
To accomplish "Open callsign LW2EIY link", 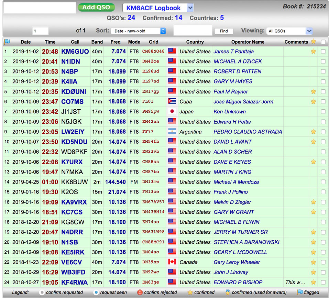I will coord(73,132).
